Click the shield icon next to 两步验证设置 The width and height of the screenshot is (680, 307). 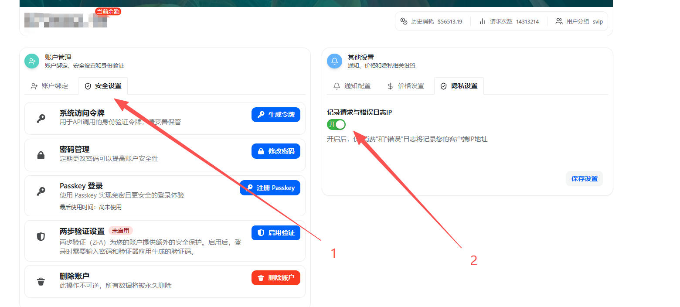pyautogui.click(x=41, y=235)
